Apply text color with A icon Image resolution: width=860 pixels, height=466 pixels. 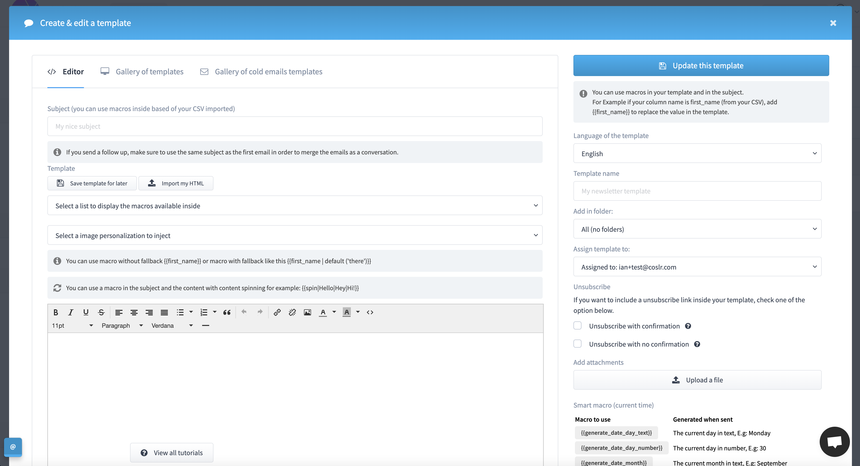click(323, 312)
